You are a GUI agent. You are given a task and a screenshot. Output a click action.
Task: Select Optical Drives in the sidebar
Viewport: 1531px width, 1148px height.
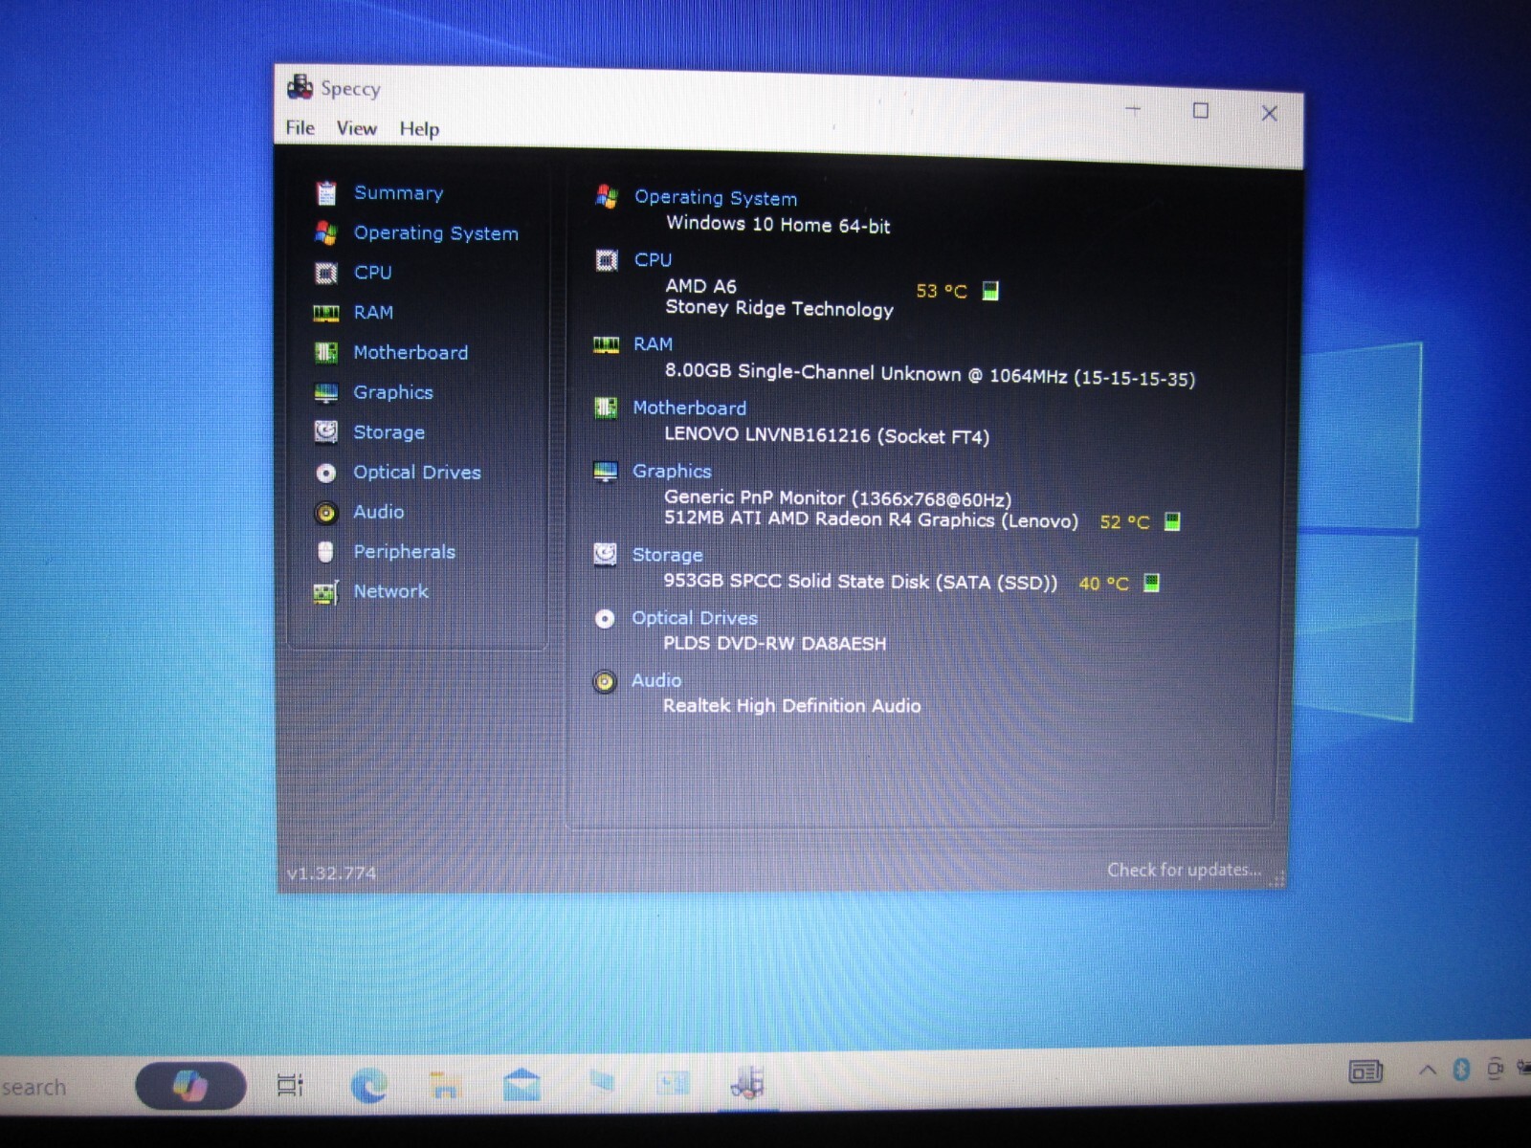tap(416, 472)
